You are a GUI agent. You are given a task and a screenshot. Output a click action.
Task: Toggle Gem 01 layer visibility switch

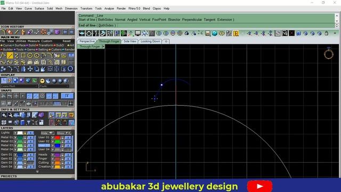[x=30, y=155]
